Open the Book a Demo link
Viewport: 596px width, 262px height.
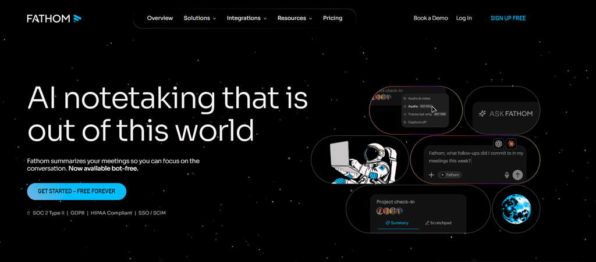(x=431, y=18)
